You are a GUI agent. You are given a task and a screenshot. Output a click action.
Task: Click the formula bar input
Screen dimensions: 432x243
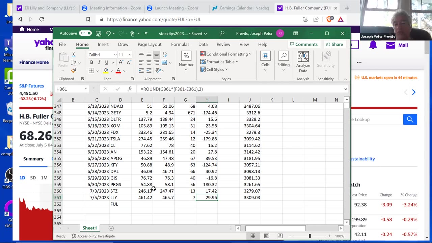pyautogui.click(x=240, y=89)
